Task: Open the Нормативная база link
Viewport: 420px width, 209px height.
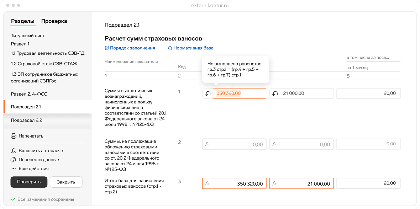Action: (x=194, y=48)
